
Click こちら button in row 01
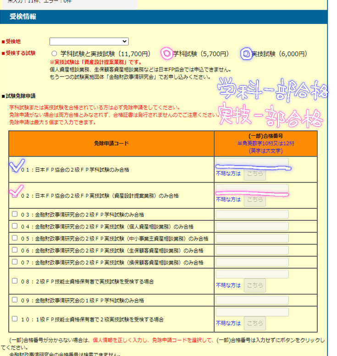pyautogui.click(x=254, y=174)
